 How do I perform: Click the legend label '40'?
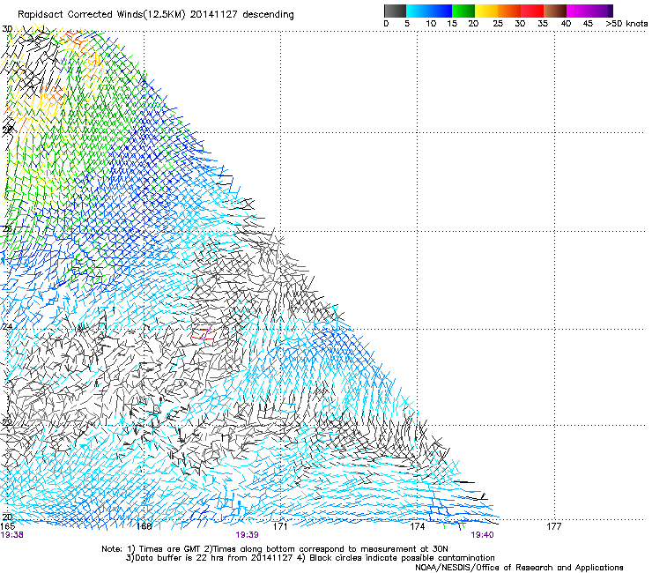566,24
